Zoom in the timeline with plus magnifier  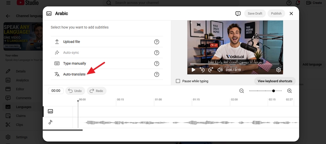click(289, 91)
